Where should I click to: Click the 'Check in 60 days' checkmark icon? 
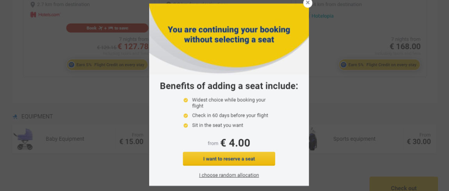tap(185, 115)
